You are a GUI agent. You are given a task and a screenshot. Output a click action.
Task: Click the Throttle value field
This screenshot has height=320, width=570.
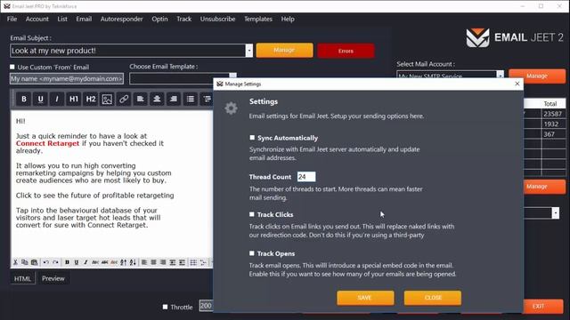[x=206, y=306]
